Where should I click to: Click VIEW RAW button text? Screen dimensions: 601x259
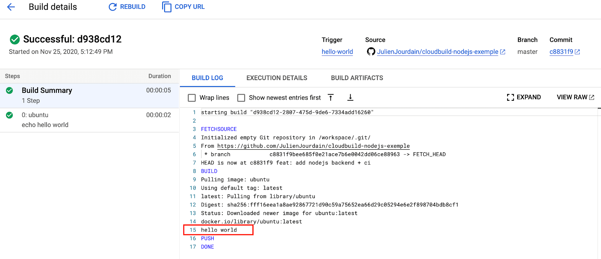[572, 97]
